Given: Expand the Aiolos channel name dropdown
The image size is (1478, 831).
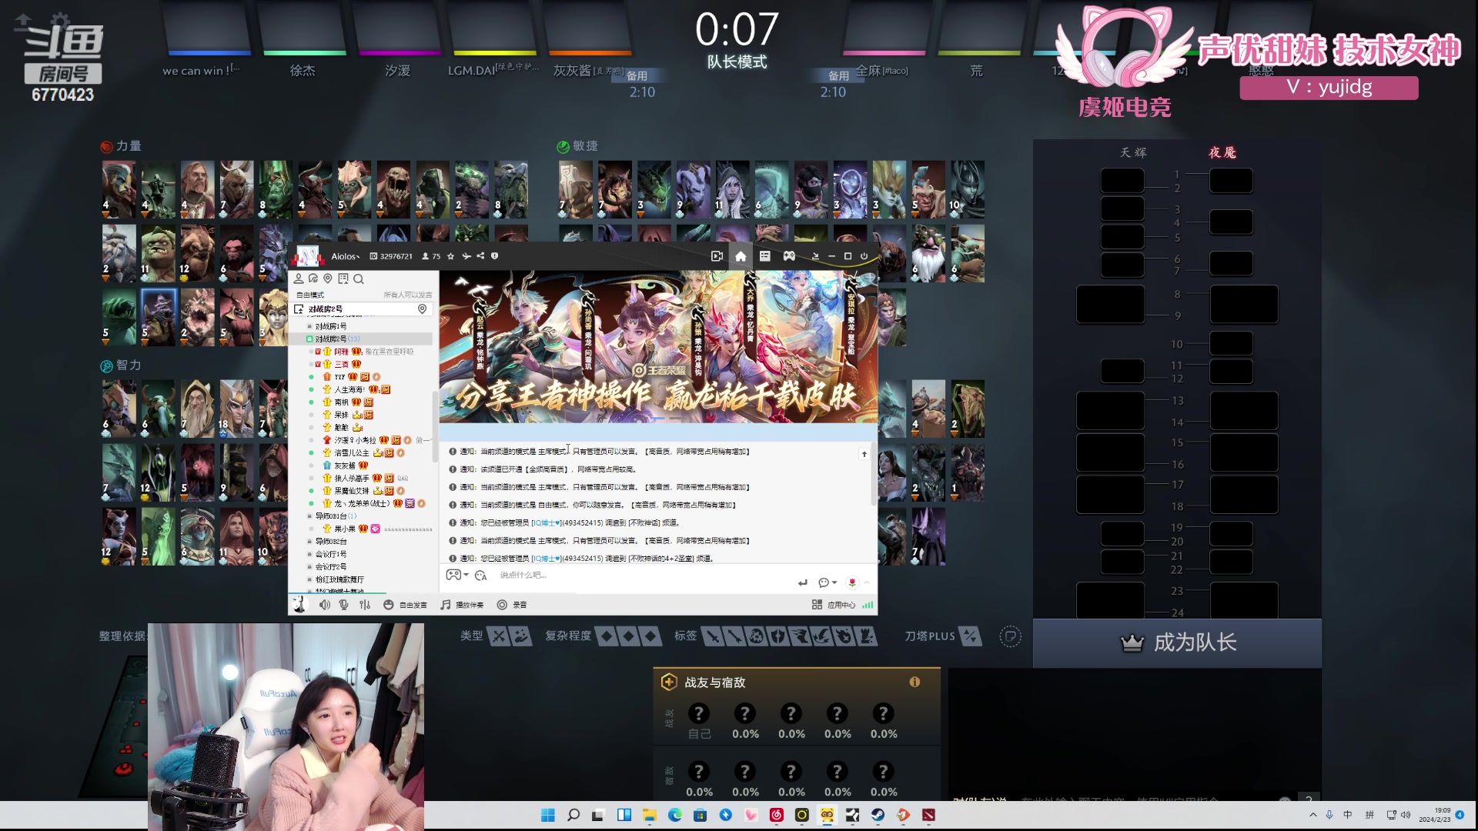Looking at the screenshot, I should 346,256.
